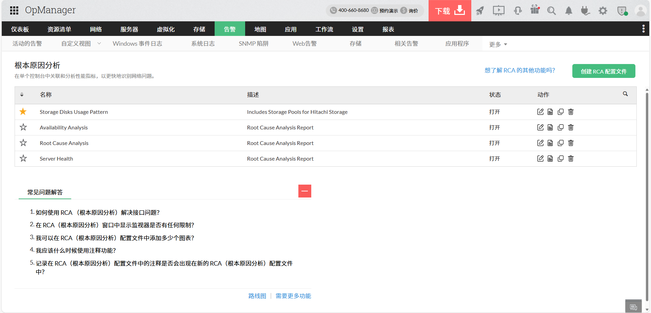This screenshot has height=313, width=651.
Task: Open the edit icon for Storage Disks Usage Pattern
Action: coord(540,112)
